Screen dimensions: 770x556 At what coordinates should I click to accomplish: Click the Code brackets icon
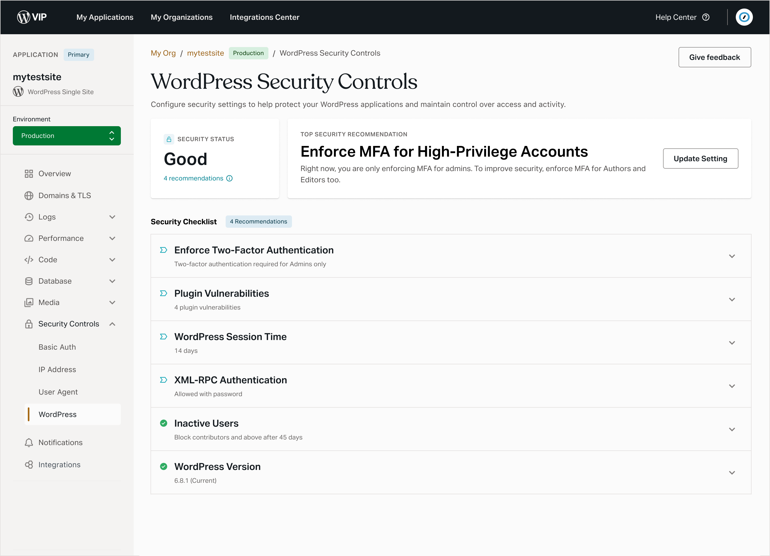pyautogui.click(x=29, y=260)
